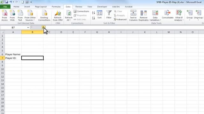The image size is (204, 114).
Task: Save workbook from Quick Access Toolbar
Action: click(x=6, y=2)
